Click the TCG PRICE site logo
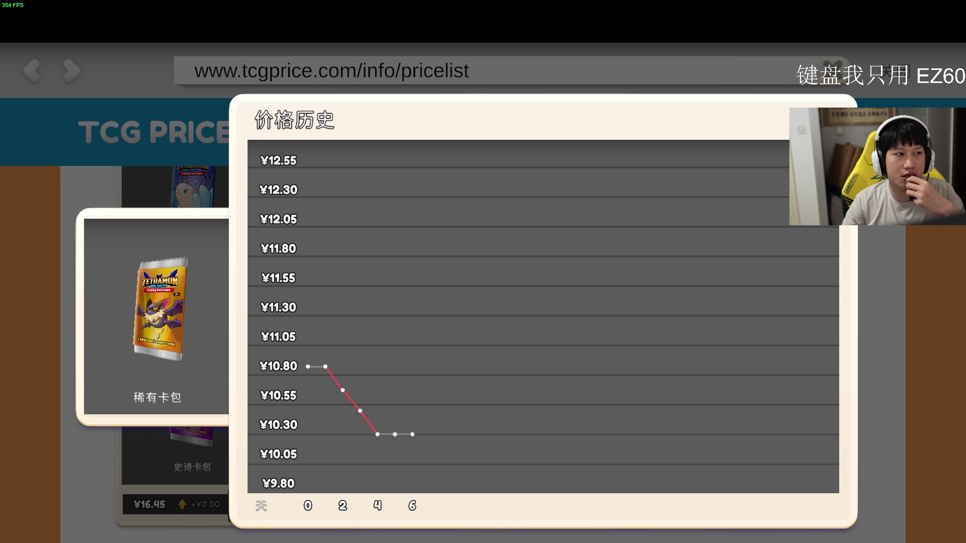This screenshot has height=543, width=966. [153, 132]
